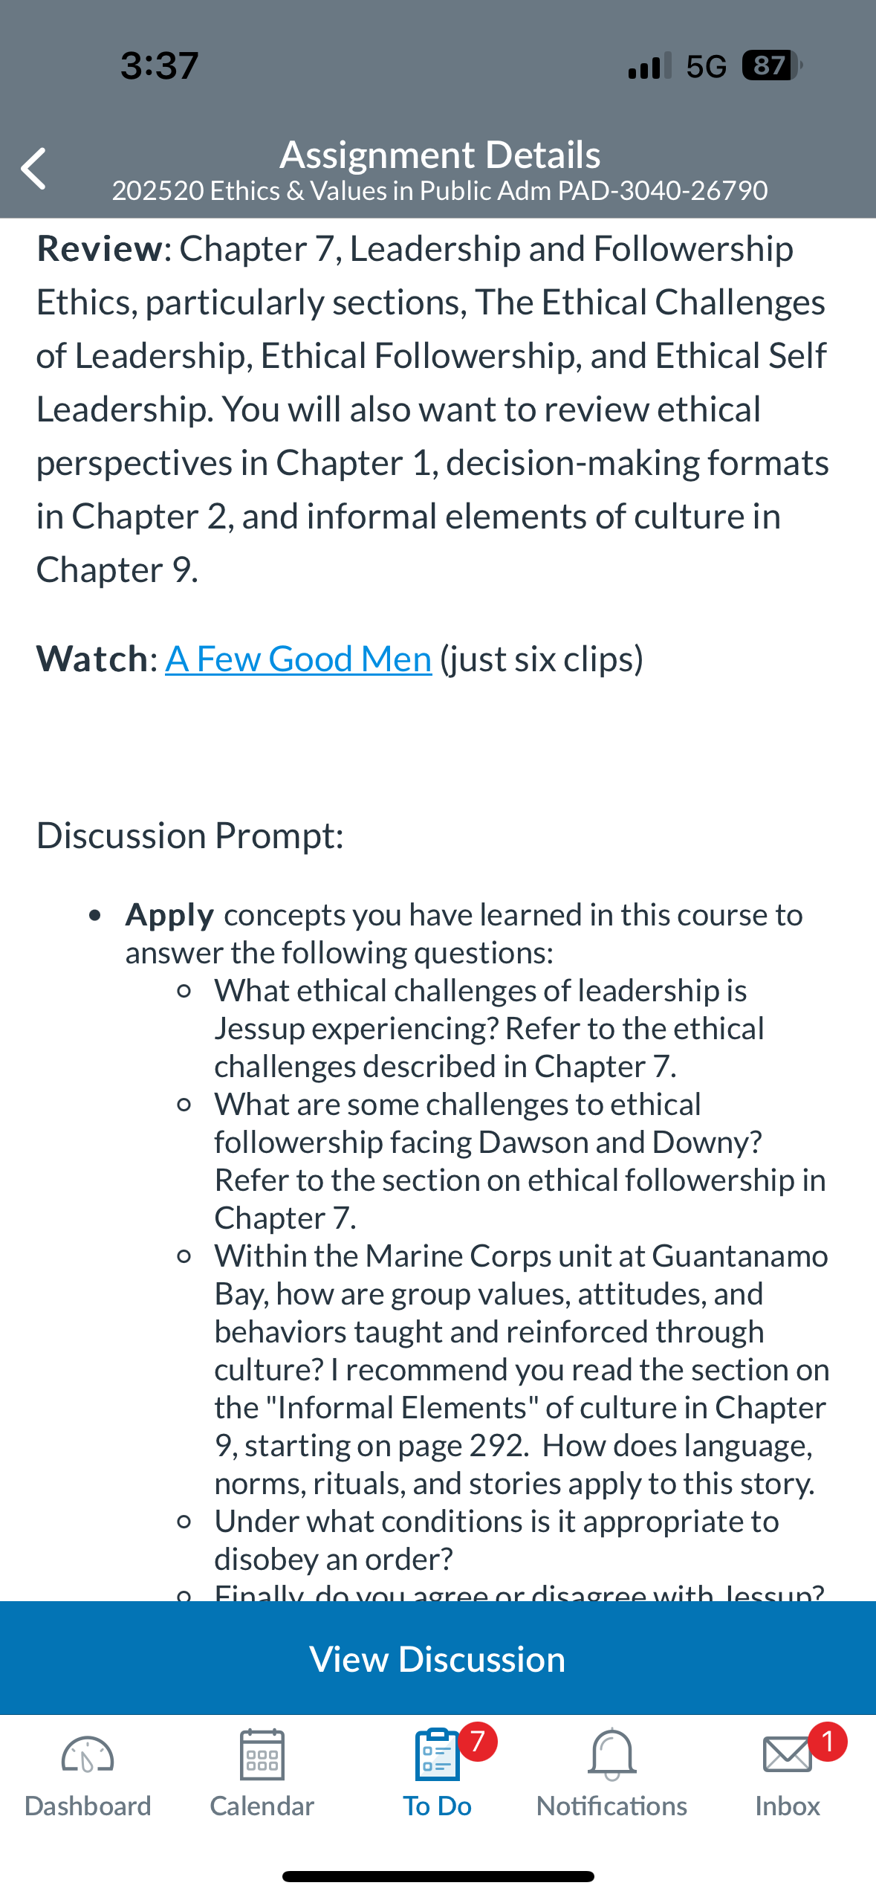Tap the course name subtitle PAD-3040-26790
The height and width of the screenshot is (1900, 876).
(x=440, y=191)
